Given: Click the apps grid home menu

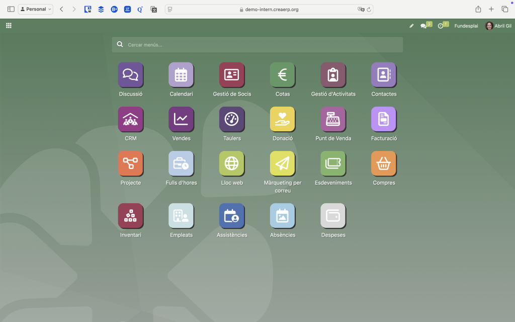Looking at the screenshot, I should (x=9, y=26).
